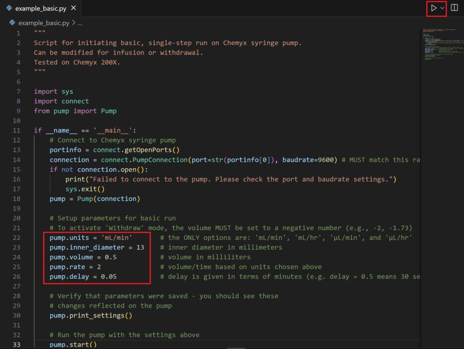Viewport: 464px width, 349px height.
Task: Click the Python icon in the breadcrumb bar
Action: (x=11, y=22)
